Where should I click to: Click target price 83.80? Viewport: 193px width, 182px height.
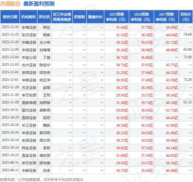[x=187, y=50]
